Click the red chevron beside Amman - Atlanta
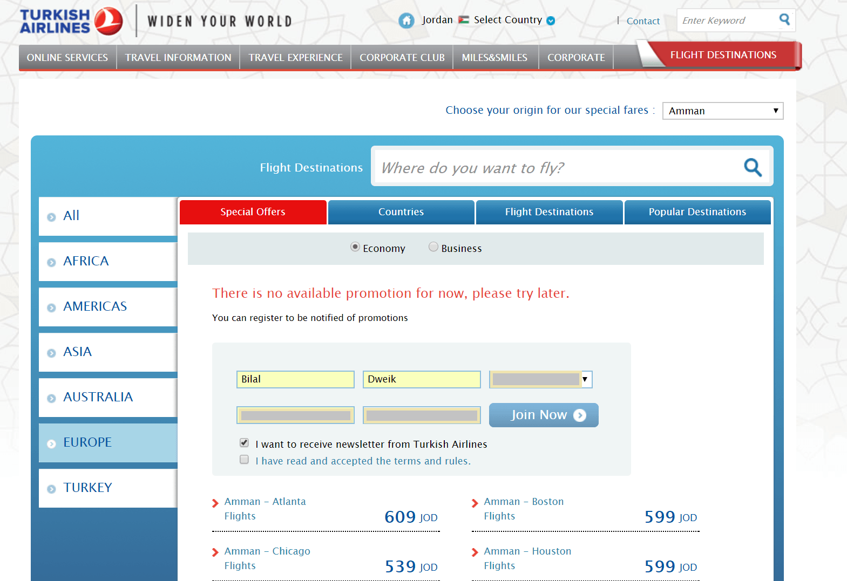This screenshot has width=847, height=581. tap(215, 503)
